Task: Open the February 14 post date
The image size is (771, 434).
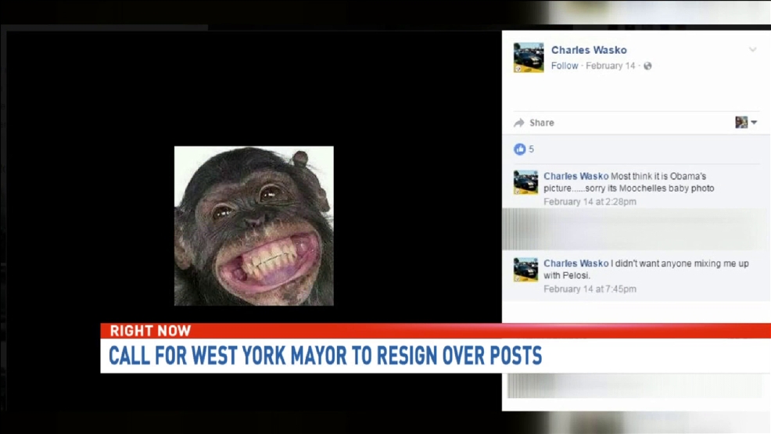Action: (610, 66)
